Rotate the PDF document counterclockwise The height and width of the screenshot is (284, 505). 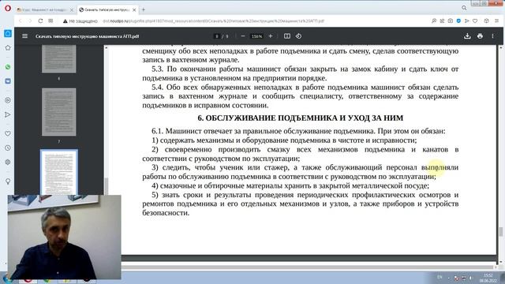tap(298, 36)
